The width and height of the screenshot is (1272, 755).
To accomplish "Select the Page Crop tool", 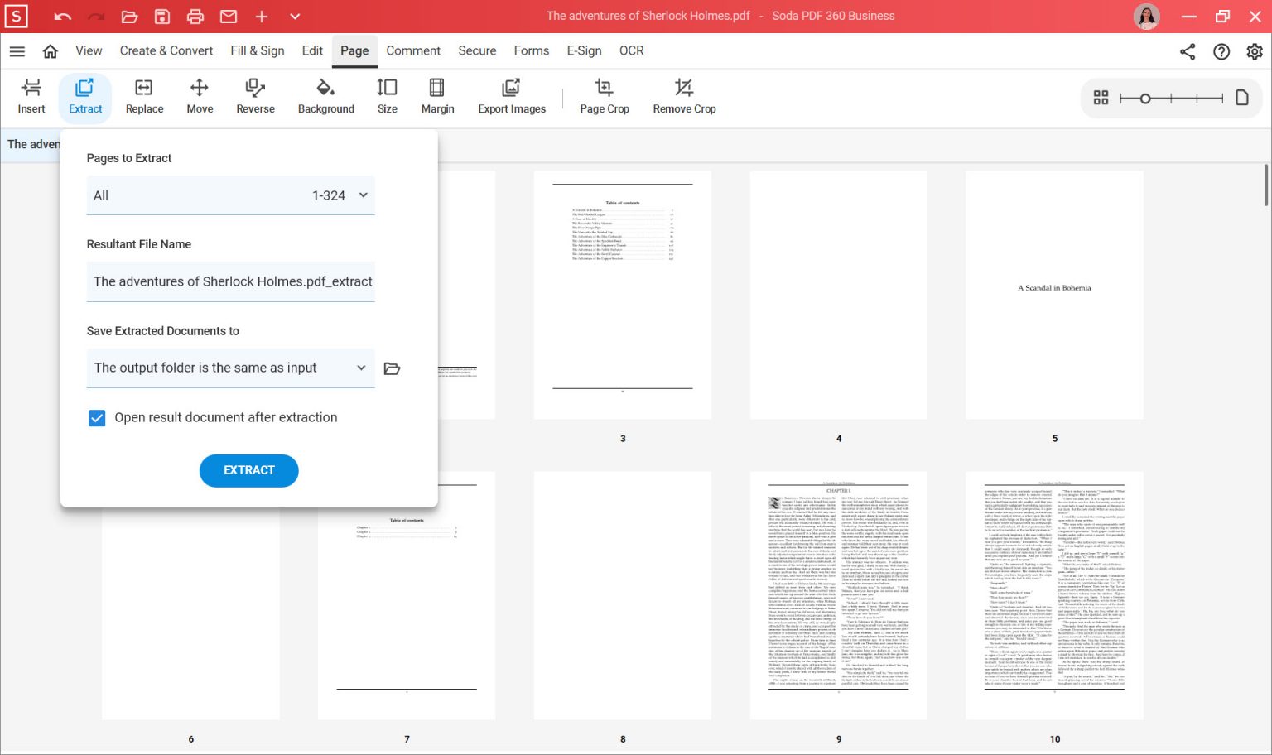I will [x=605, y=96].
